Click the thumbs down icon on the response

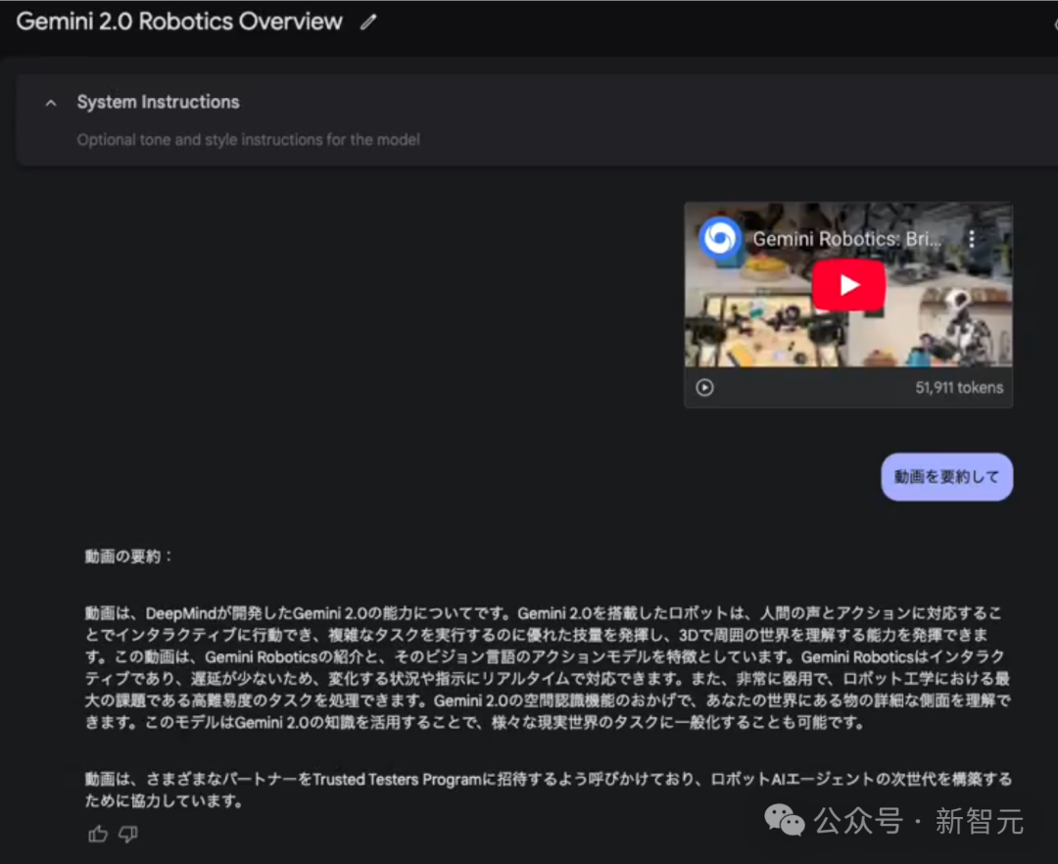point(127,834)
